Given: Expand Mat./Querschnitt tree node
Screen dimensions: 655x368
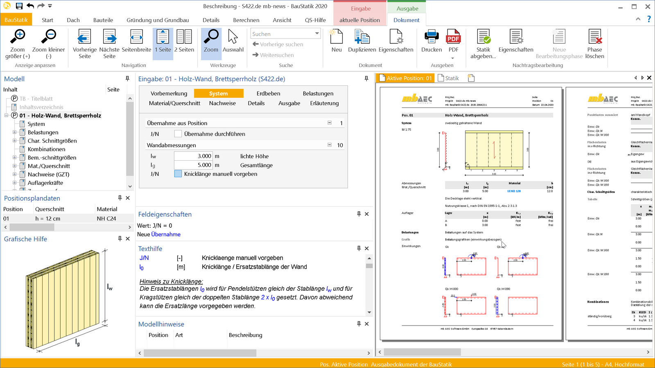Looking at the screenshot, I should 14,166.
